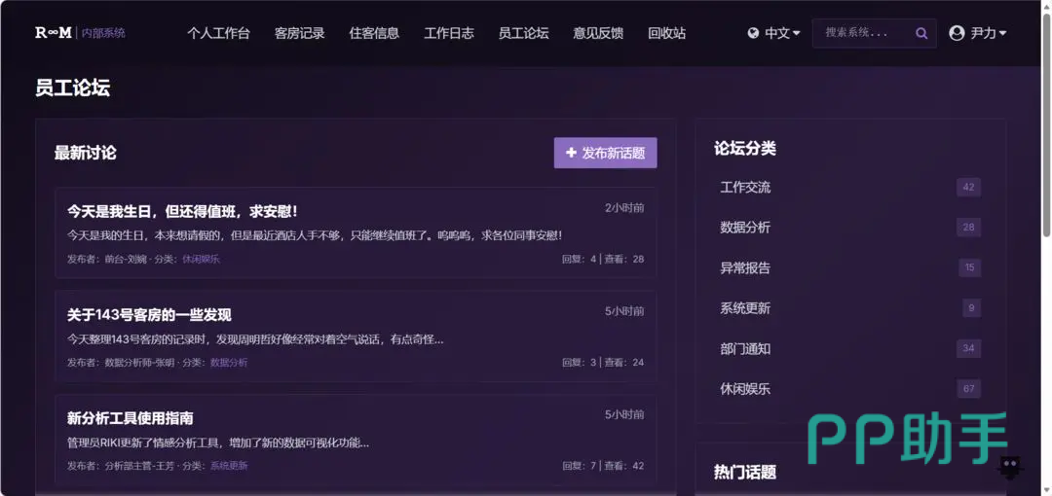Open the 员工论坛 nav tab
Screen dimensions: 1052x496
click(523, 33)
